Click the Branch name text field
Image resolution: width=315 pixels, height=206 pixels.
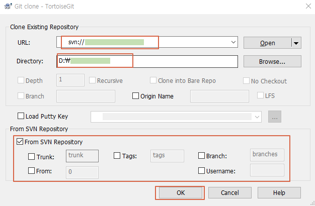coord(86,96)
